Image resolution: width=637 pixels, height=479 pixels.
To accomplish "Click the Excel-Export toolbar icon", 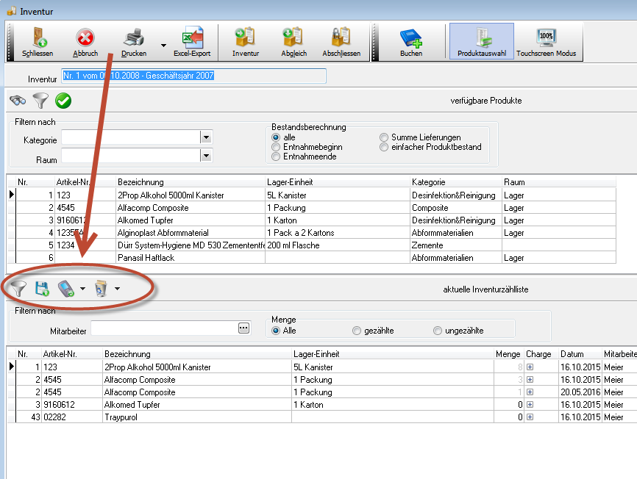I will point(192,38).
